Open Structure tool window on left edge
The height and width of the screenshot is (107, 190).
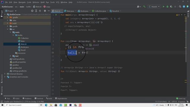pyautogui.click(x=2, y=79)
